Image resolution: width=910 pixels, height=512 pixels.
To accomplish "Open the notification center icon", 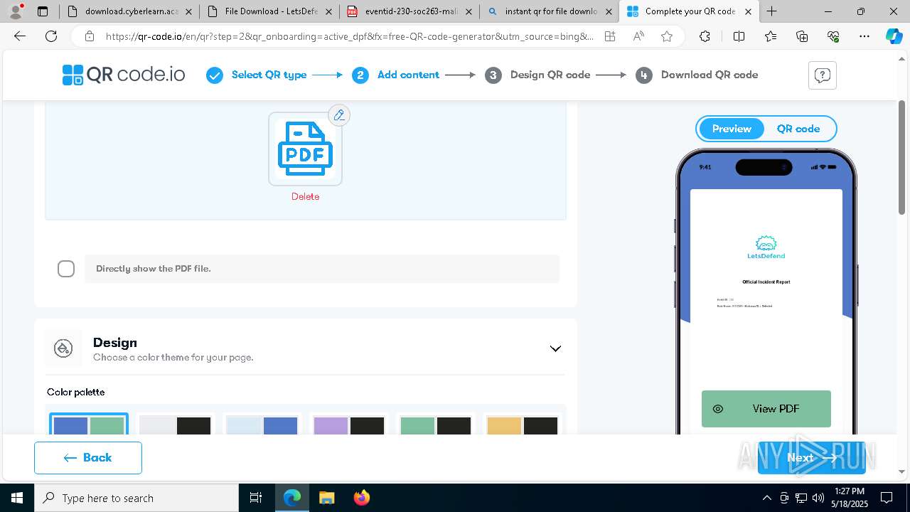I will tap(887, 498).
